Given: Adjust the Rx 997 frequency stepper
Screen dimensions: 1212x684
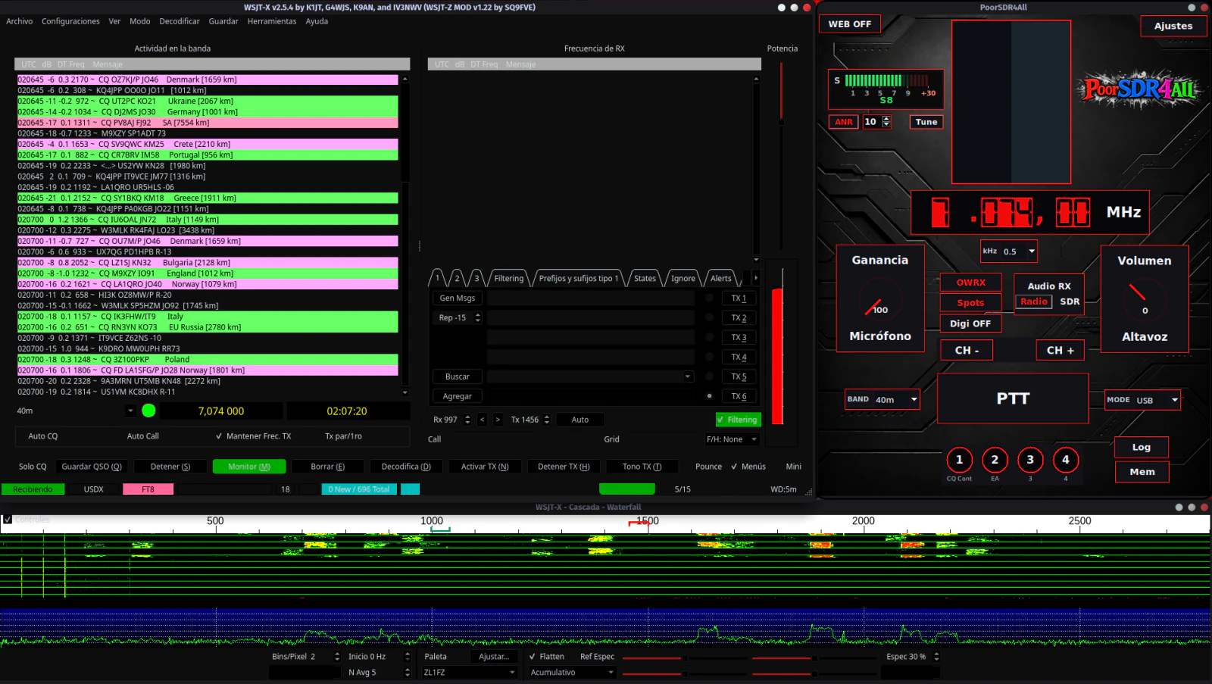Looking at the screenshot, I should pos(467,420).
